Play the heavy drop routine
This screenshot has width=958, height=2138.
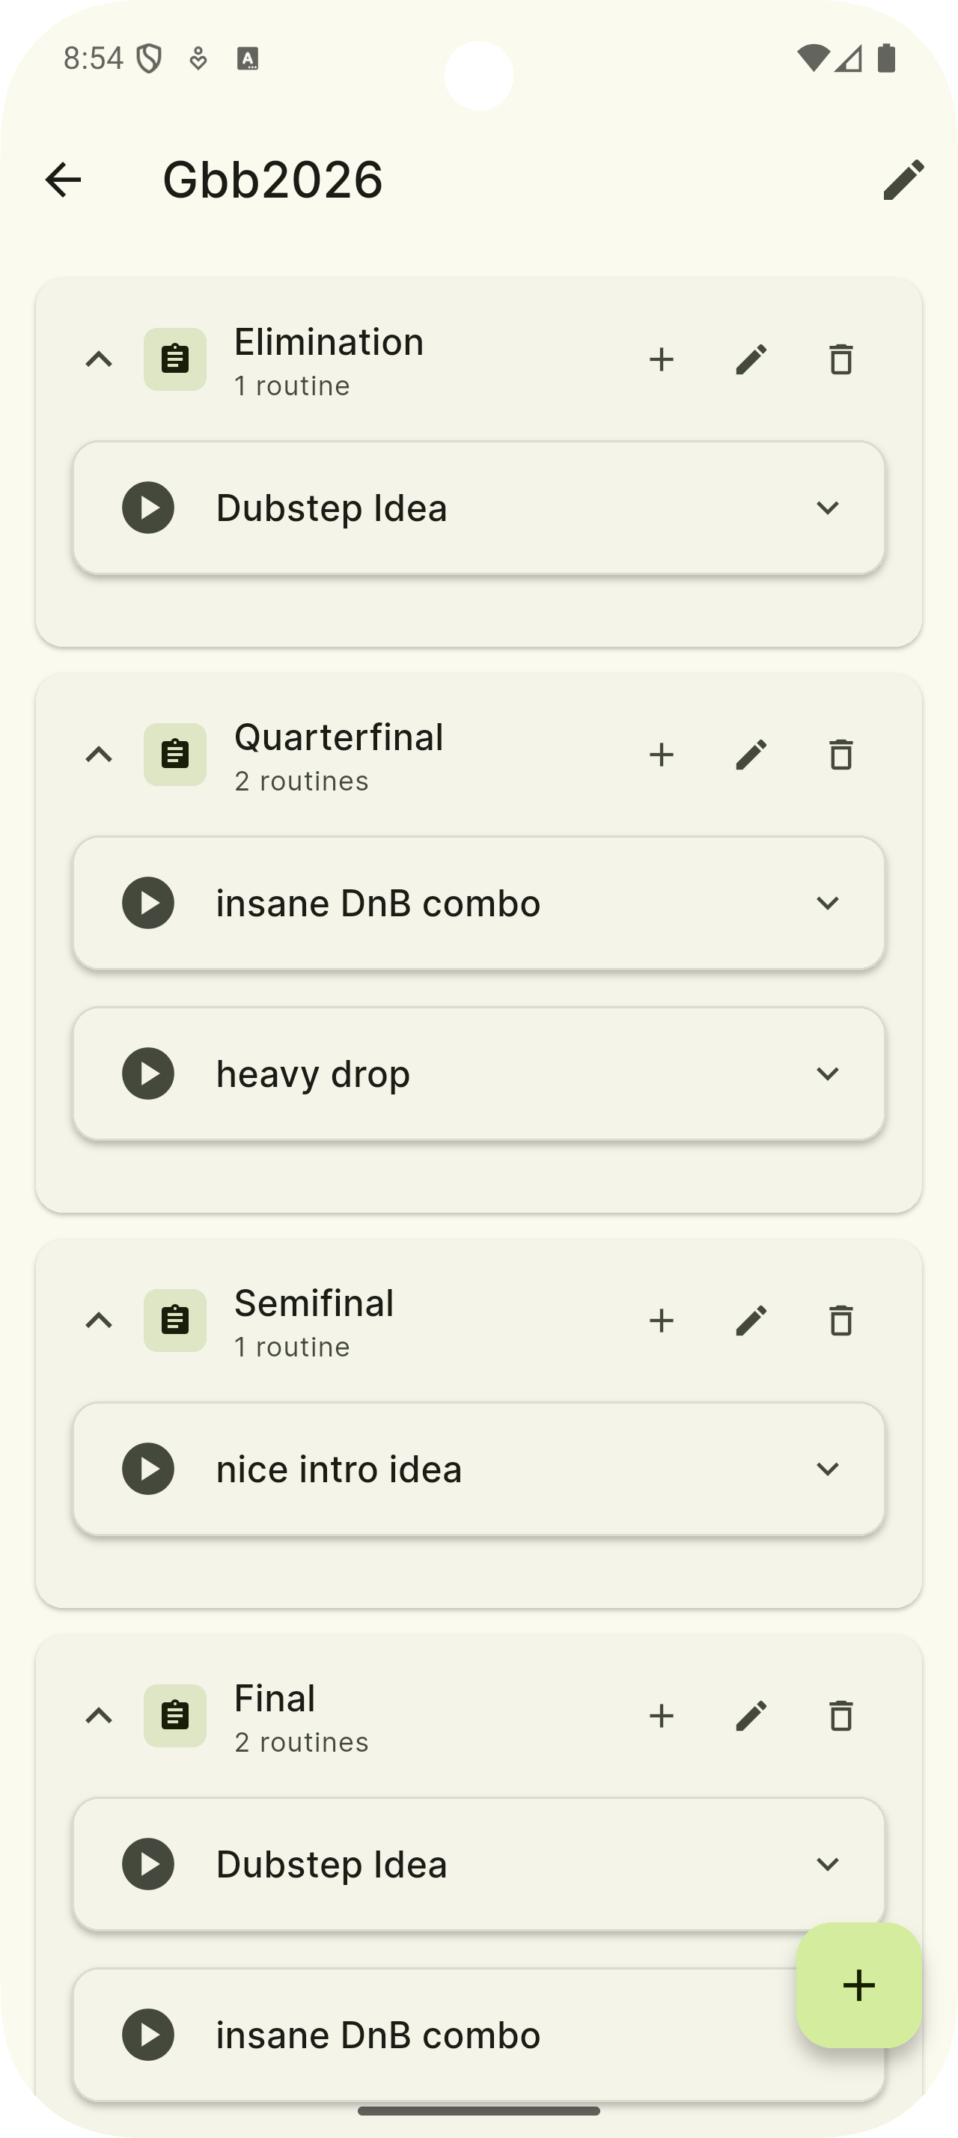point(148,1073)
